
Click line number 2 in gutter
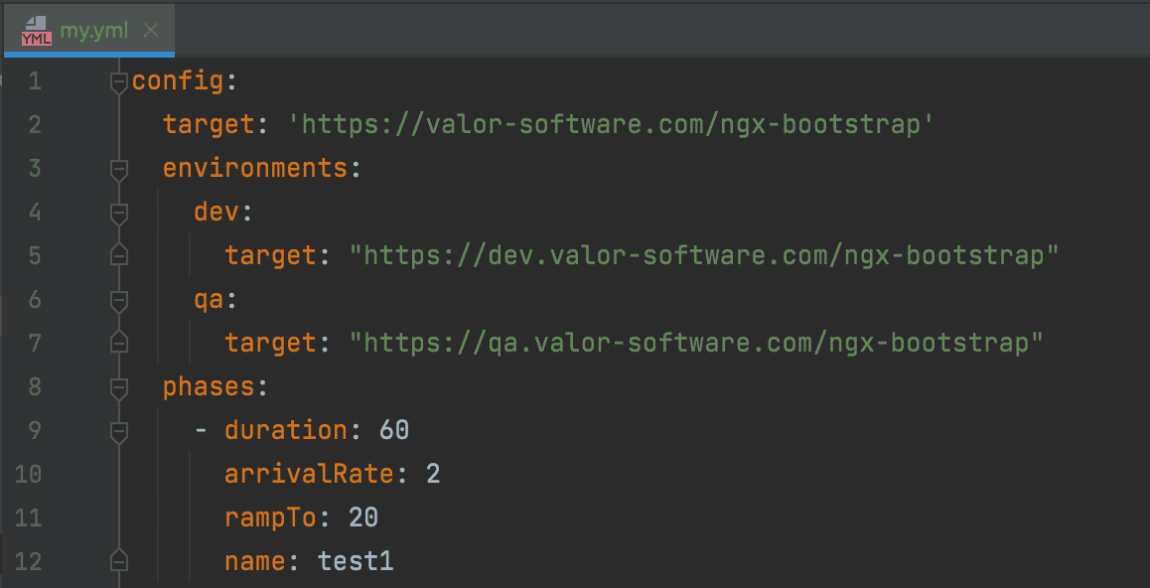coord(35,125)
